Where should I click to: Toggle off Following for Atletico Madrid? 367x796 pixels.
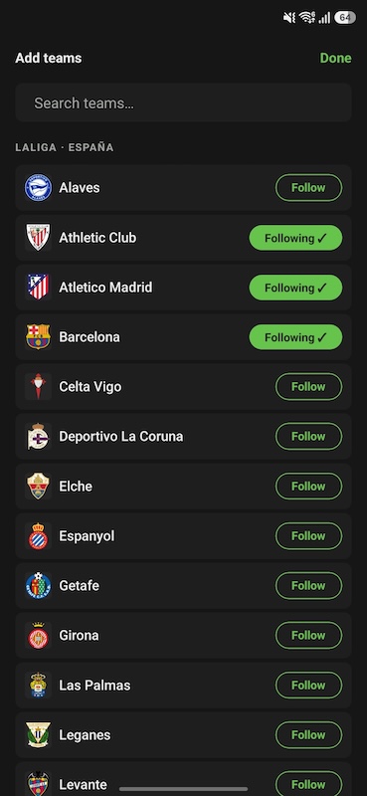tap(295, 288)
